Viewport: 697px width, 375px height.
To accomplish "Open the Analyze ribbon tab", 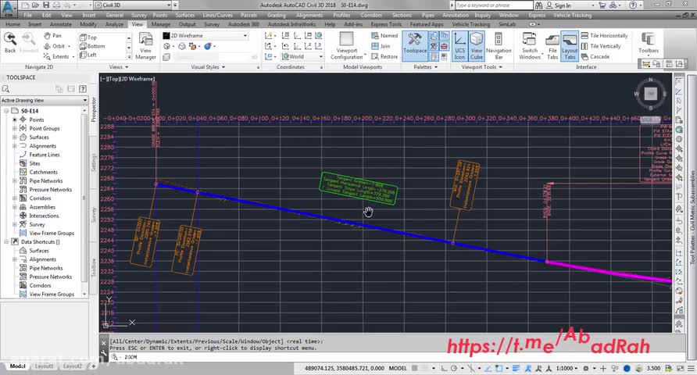I will [x=114, y=24].
